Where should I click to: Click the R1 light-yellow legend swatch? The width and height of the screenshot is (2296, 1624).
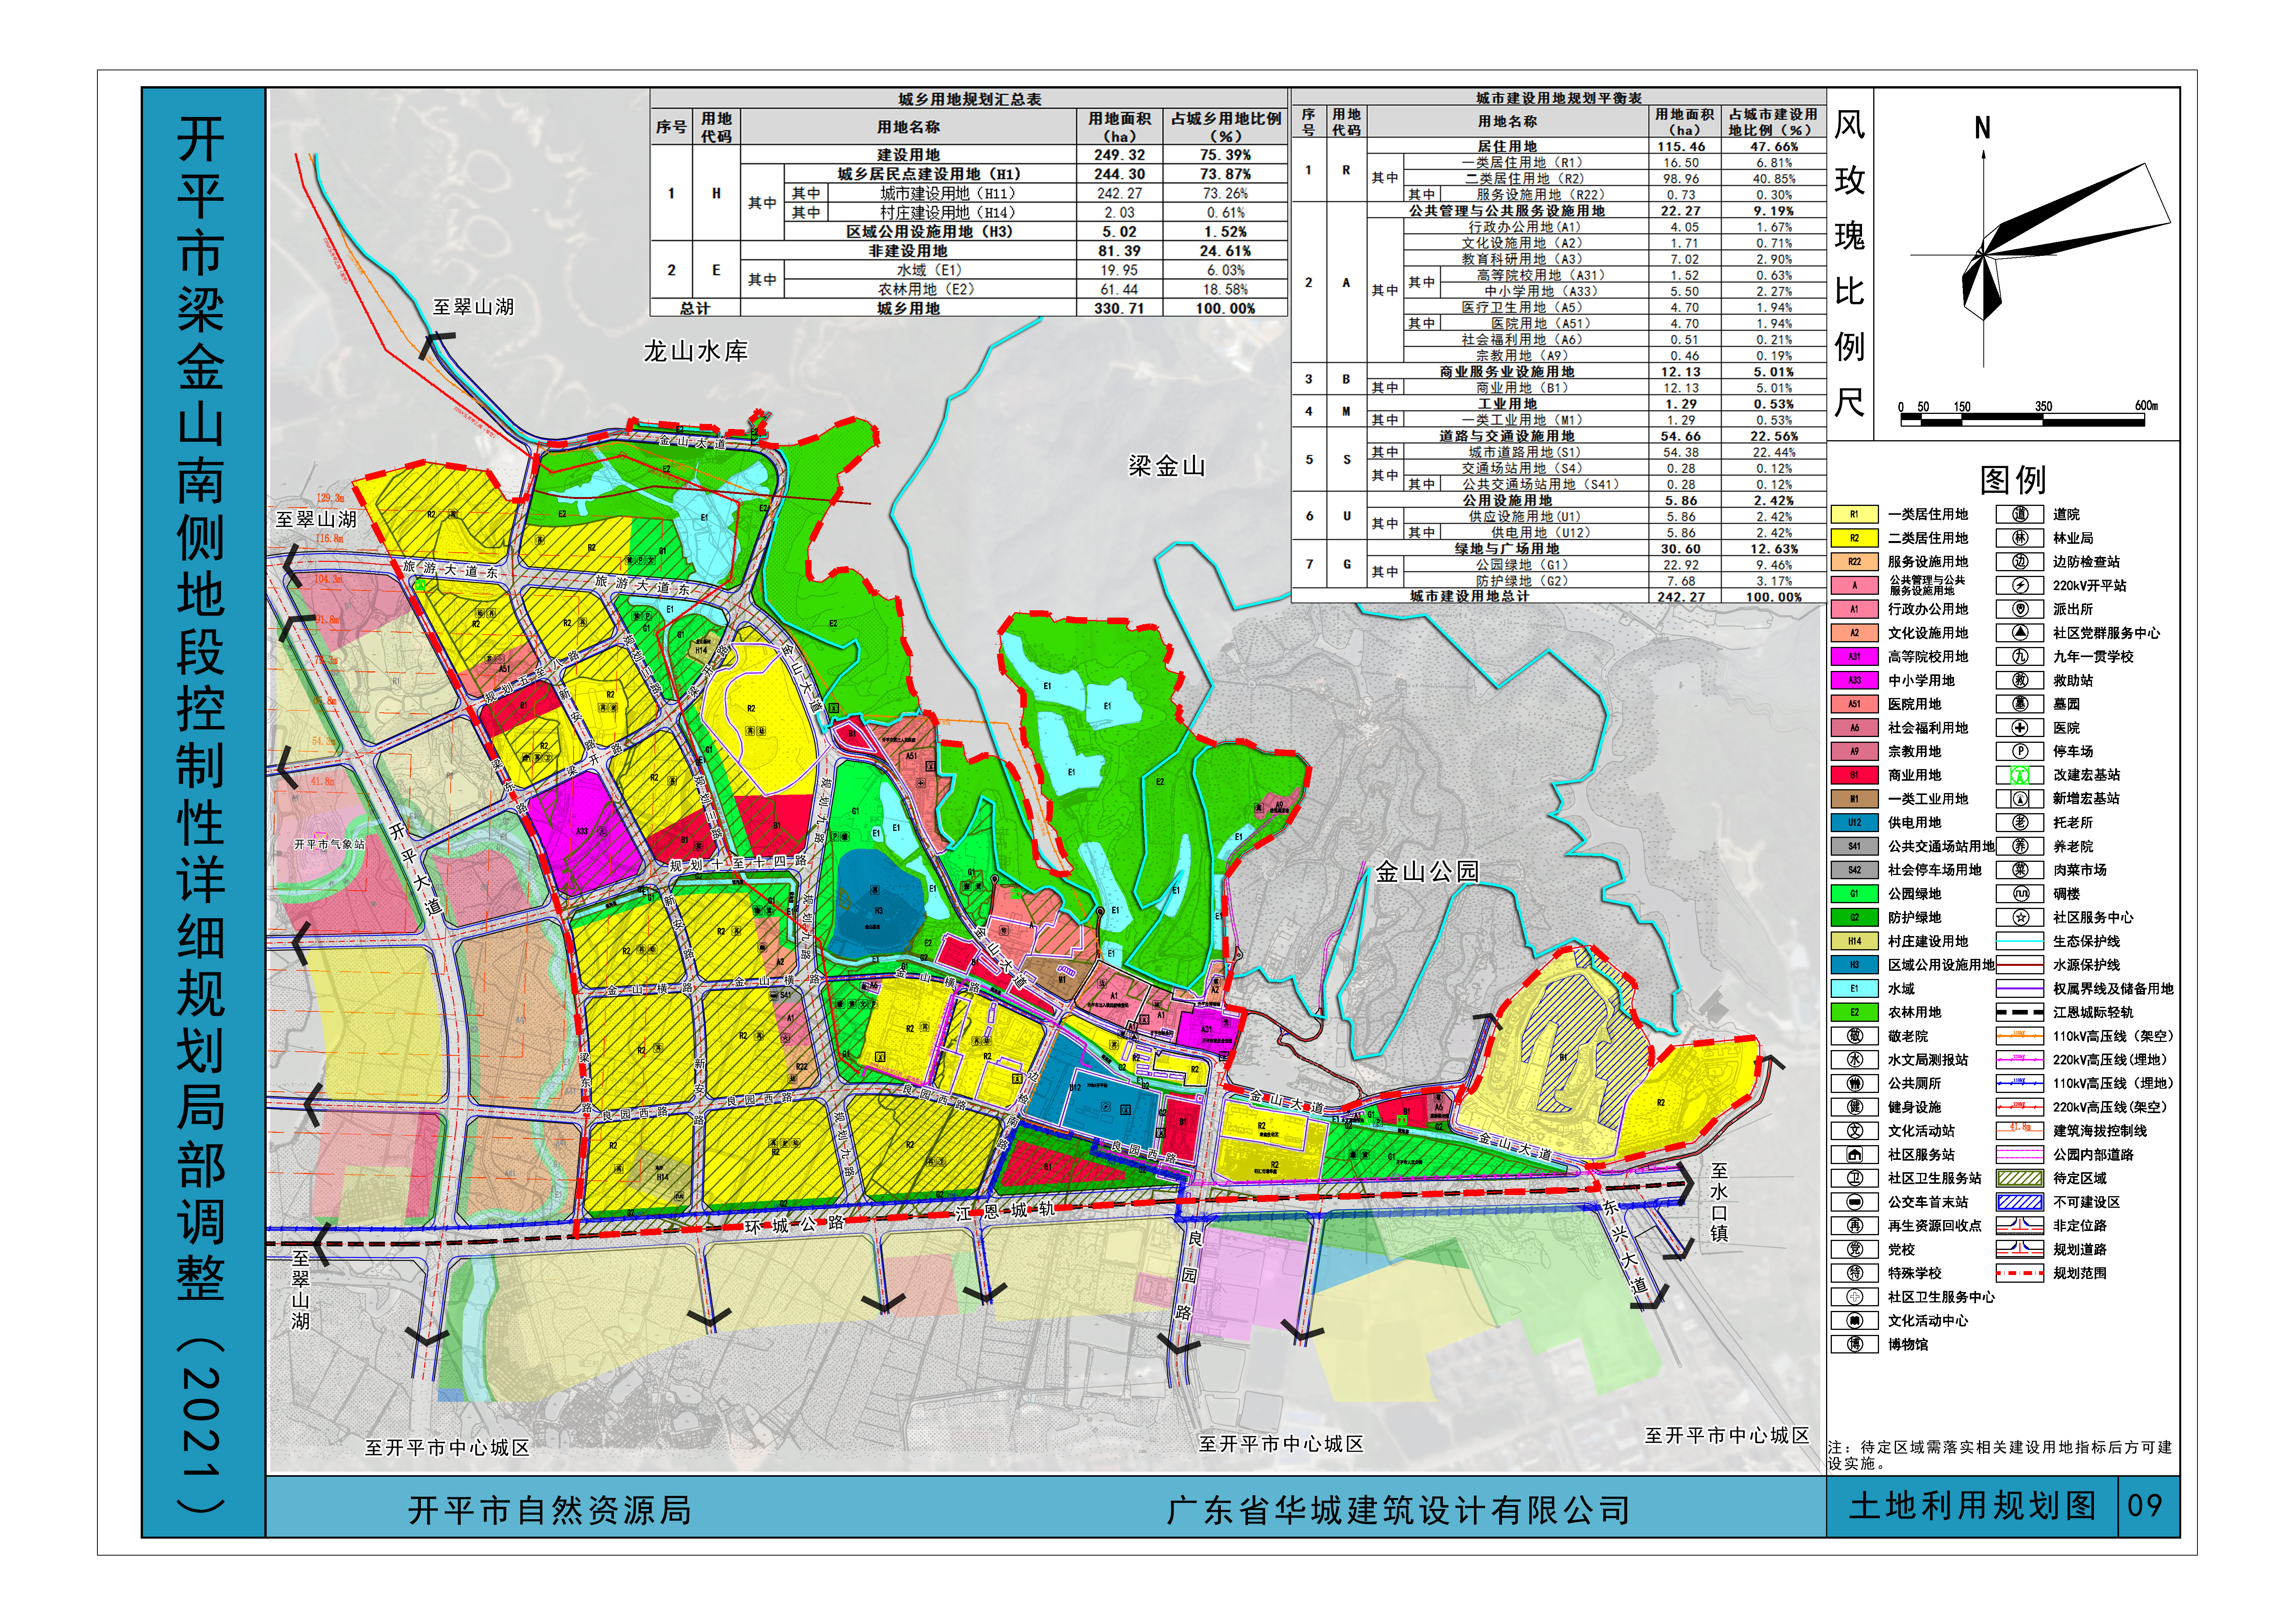[x=1855, y=514]
